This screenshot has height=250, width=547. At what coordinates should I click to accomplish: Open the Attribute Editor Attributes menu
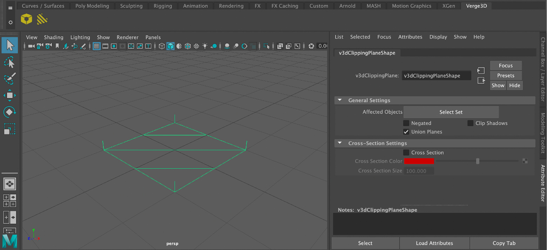click(x=410, y=37)
